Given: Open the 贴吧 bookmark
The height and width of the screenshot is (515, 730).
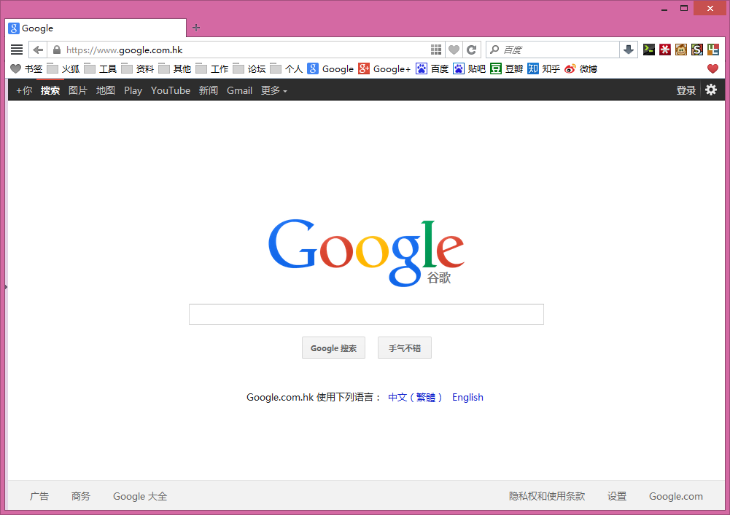Looking at the screenshot, I should pos(470,69).
